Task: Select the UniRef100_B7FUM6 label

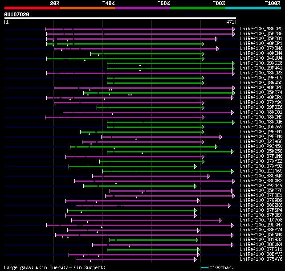Action: click(x=261, y=156)
